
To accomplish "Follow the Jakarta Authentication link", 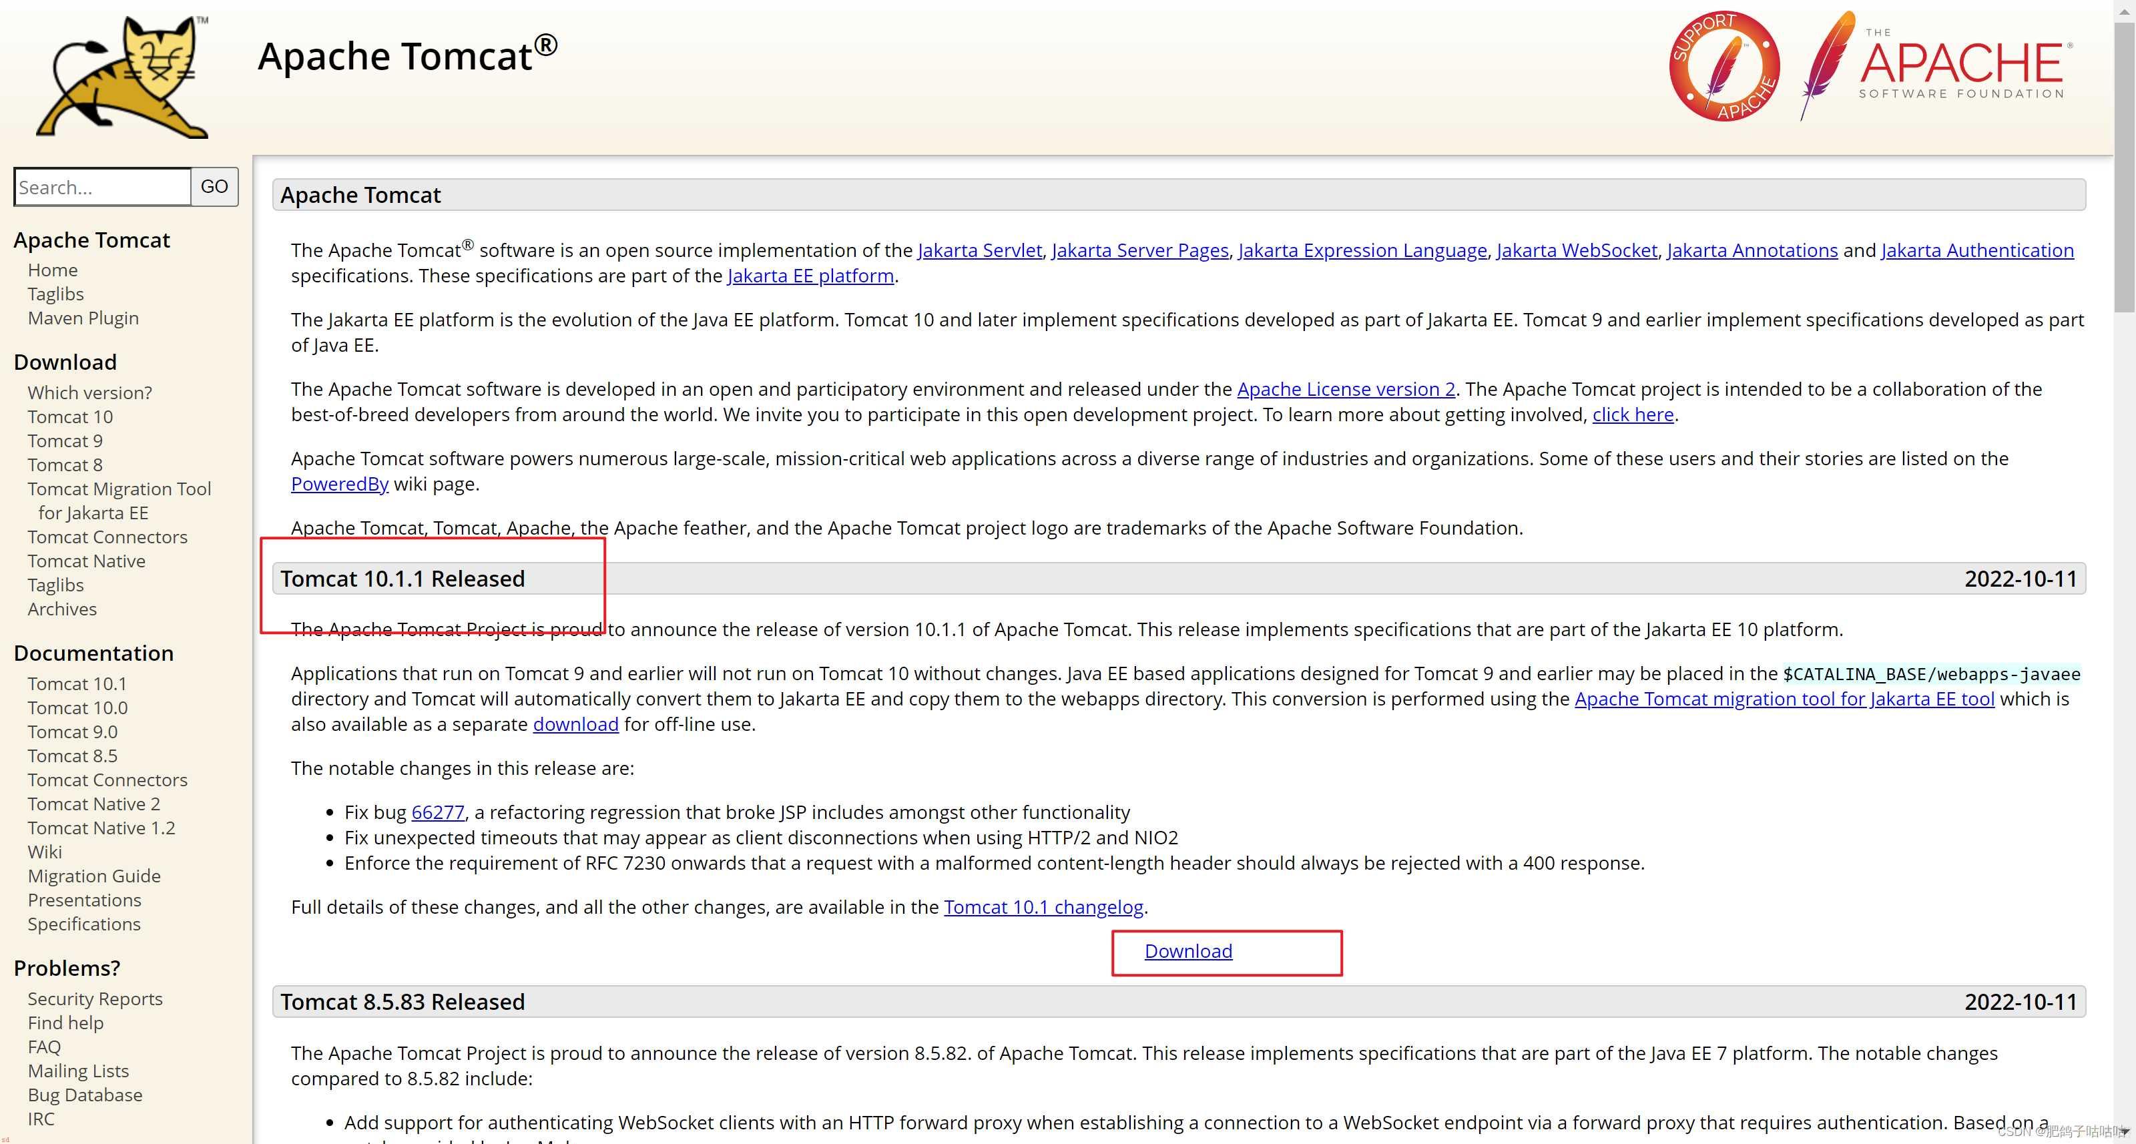I will point(1978,250).
